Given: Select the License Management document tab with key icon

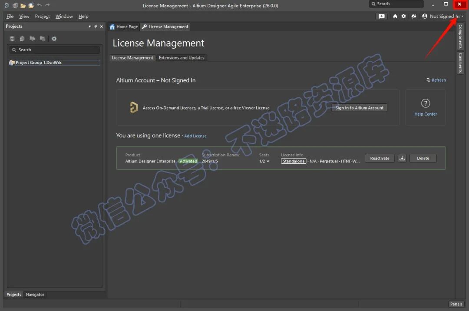Looking at the screenshot, I should (x=165, y=26).
